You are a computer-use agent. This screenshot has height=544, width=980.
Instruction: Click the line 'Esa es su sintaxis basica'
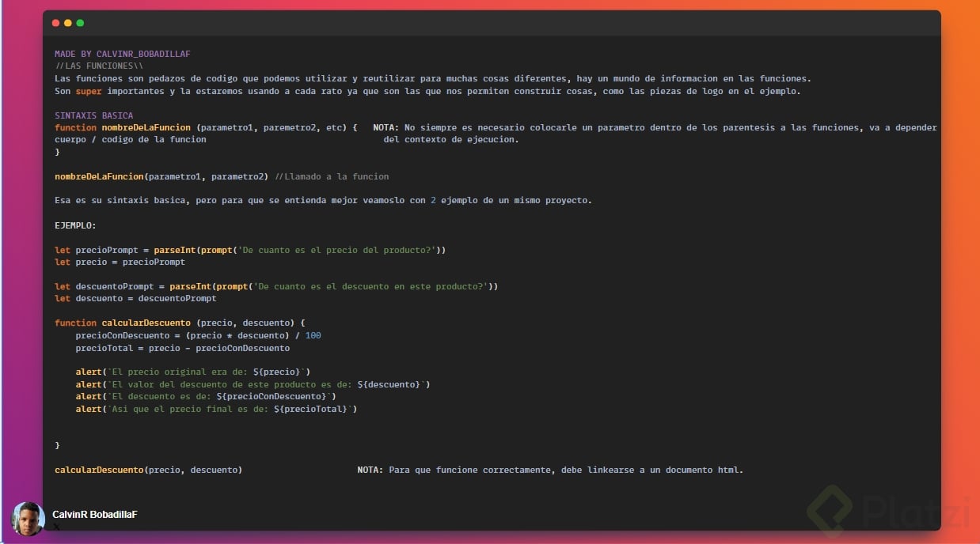point(323,201)
